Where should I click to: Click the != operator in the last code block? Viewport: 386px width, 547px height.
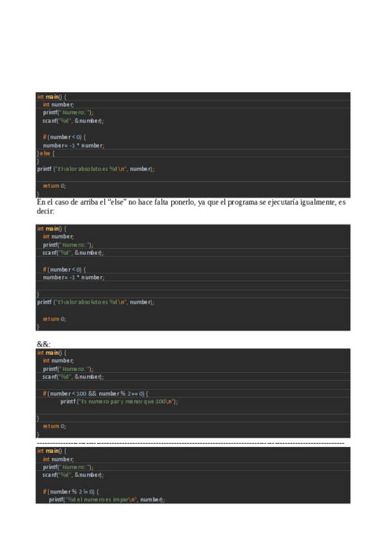pos(86,492)
